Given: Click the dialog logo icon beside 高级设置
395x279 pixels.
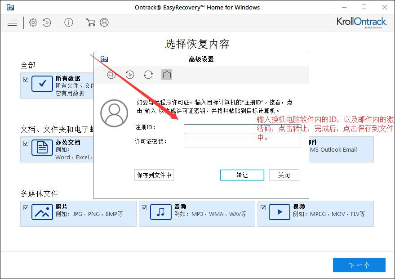Looking at the screenshot, I should click(104, 59).
